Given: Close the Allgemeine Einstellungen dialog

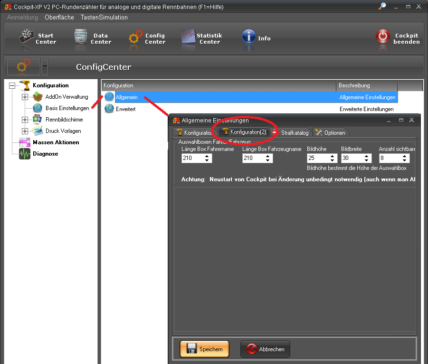Looking at the screenshot, I should coord(412,120).
